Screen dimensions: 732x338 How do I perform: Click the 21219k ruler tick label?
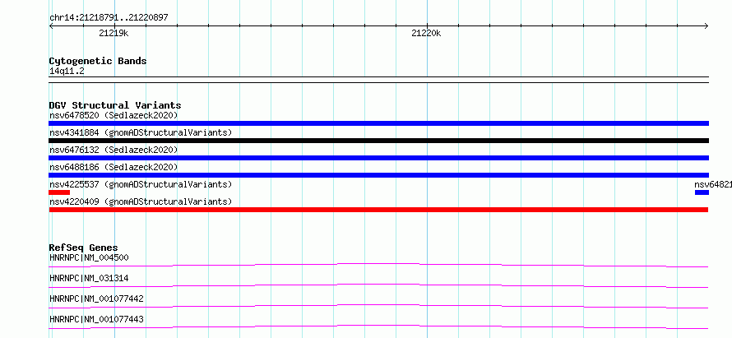coord(114,33)
